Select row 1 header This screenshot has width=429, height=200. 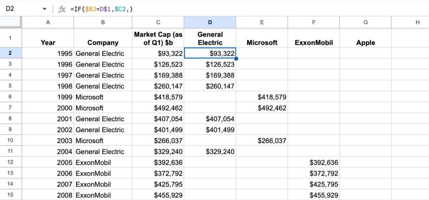[x=10, y=38]
